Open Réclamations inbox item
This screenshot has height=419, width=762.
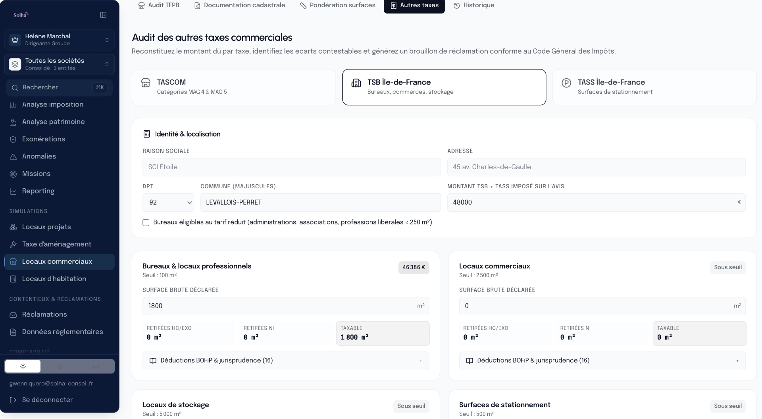click(x=60, y=315)
